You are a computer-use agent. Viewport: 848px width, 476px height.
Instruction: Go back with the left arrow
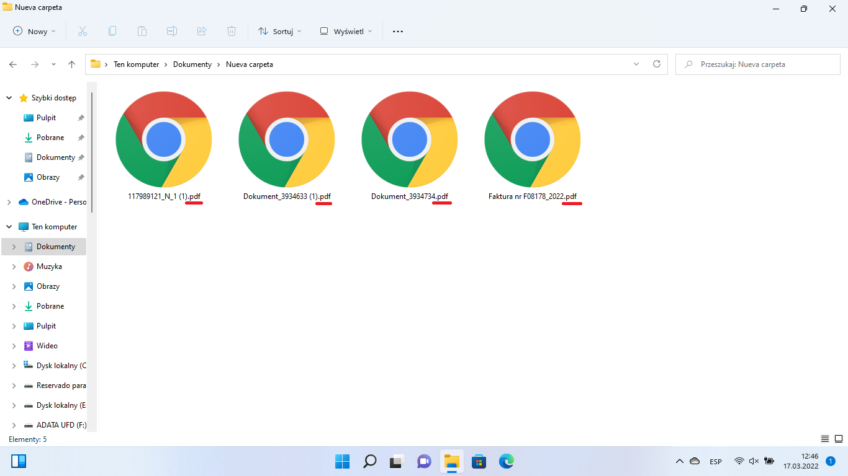click(13, 64)
